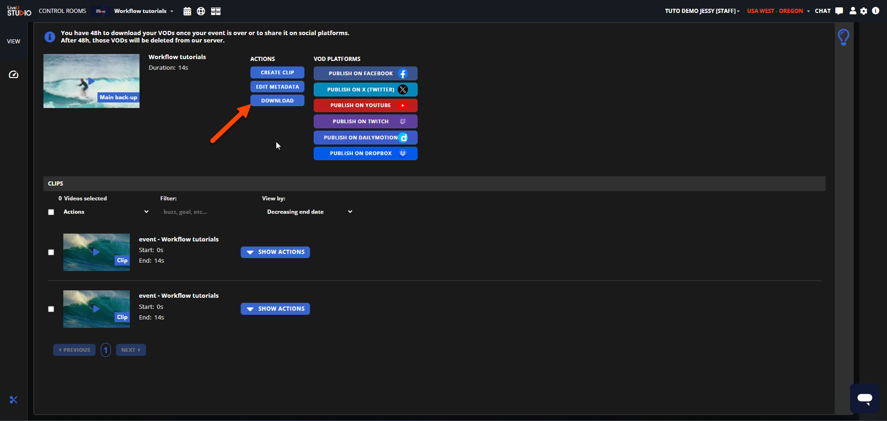Click PUBLISH ON X (TWITTER)
The width and height of the screenshot is (887, 421).
point(365,90)
